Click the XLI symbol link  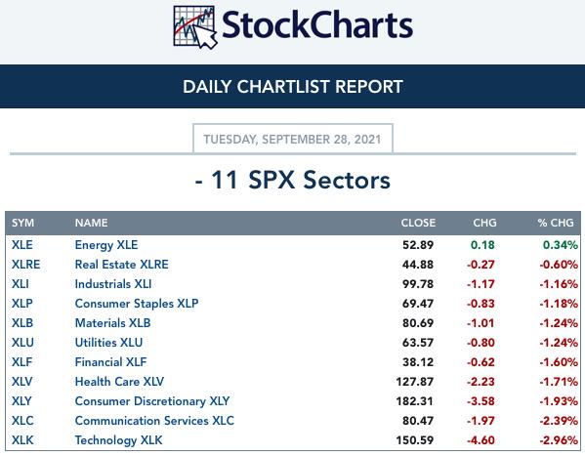tap(21, 284)
